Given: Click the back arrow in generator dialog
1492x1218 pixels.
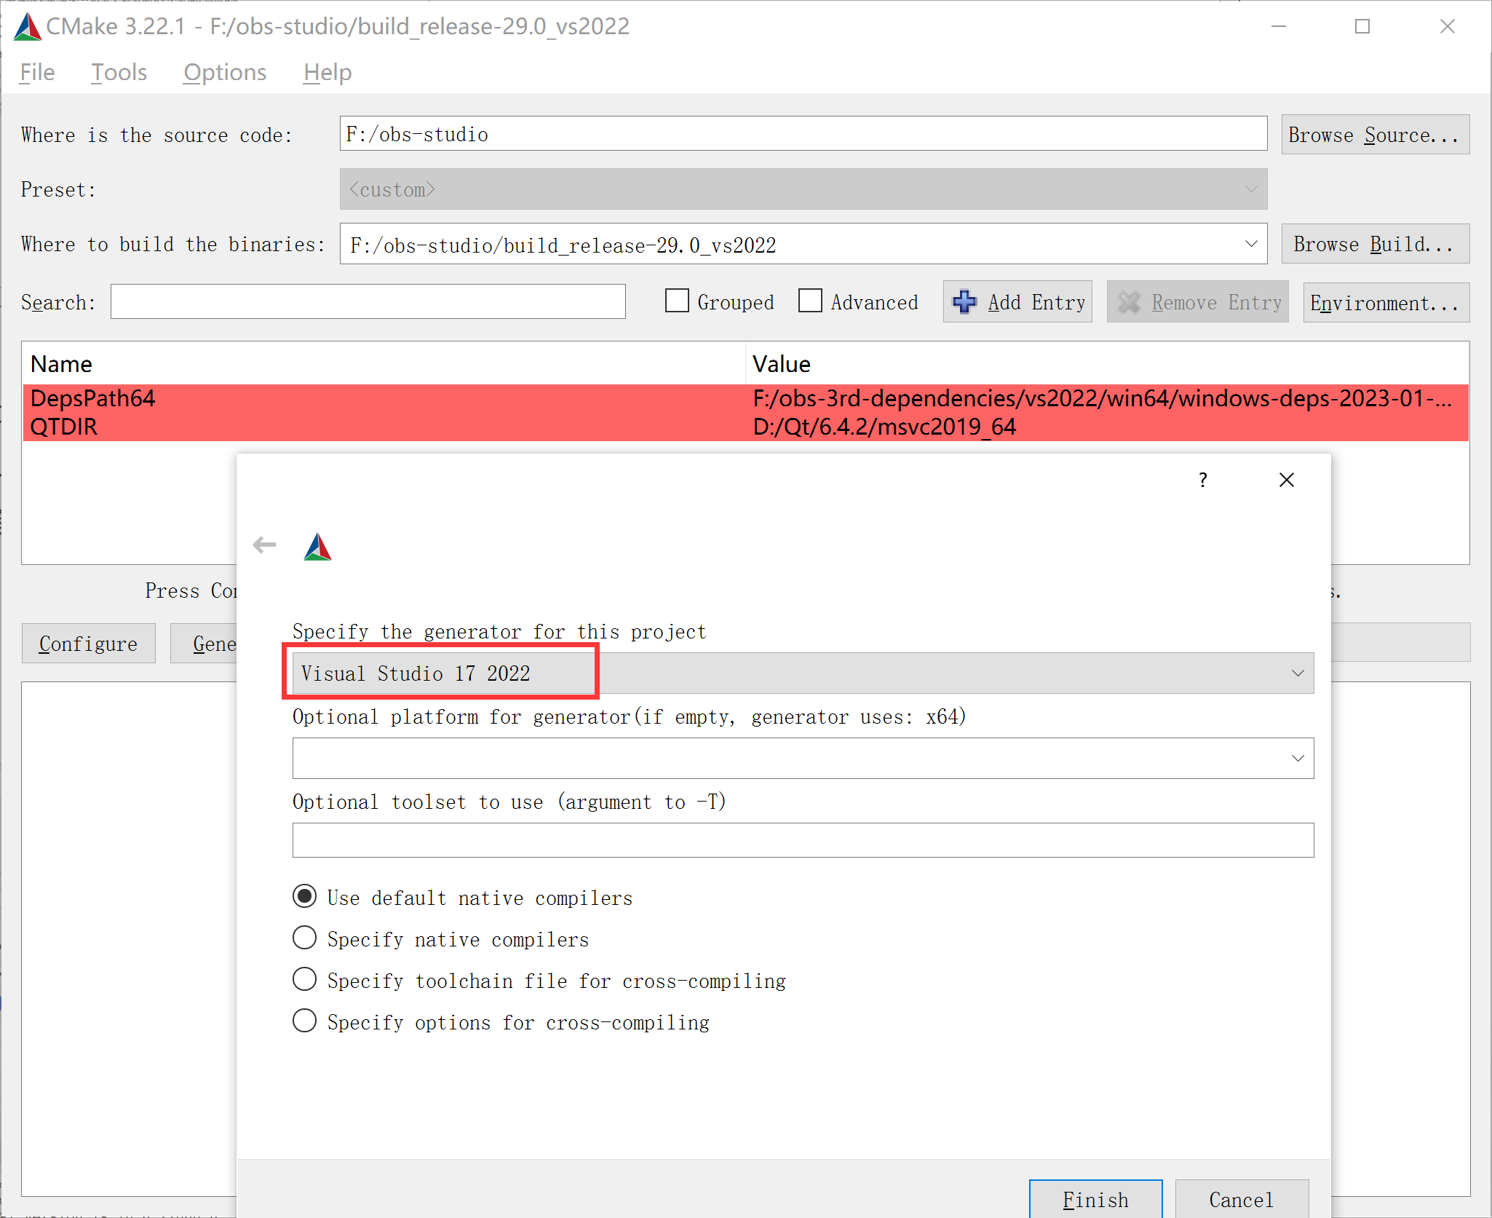Looking at the screenshot, I should click(264, 545).
